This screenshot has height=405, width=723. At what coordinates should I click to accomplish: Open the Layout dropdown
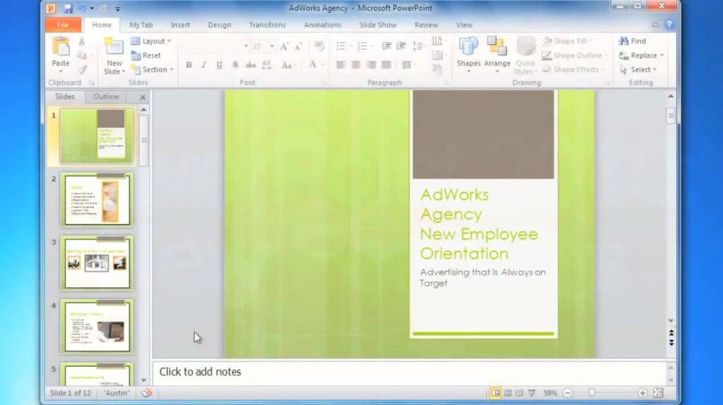click(151, 41)
